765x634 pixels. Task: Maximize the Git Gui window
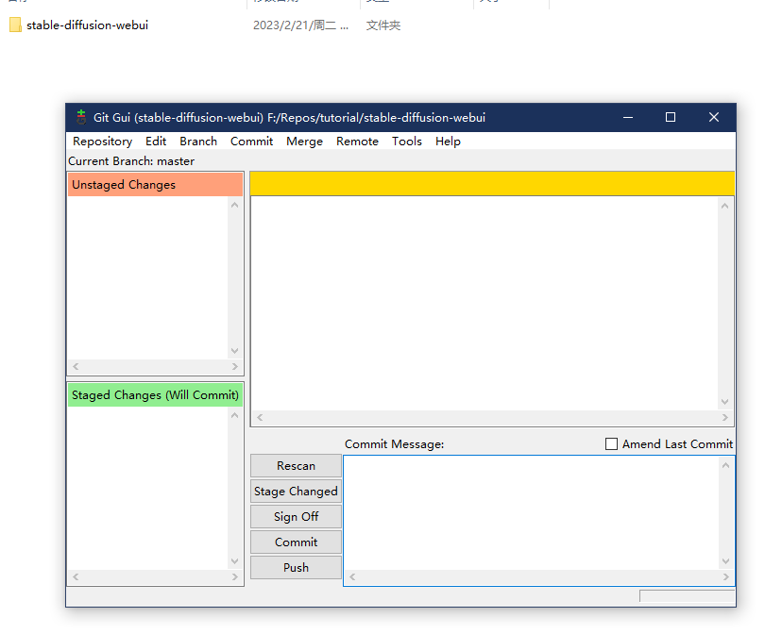(x=671, y=117)
